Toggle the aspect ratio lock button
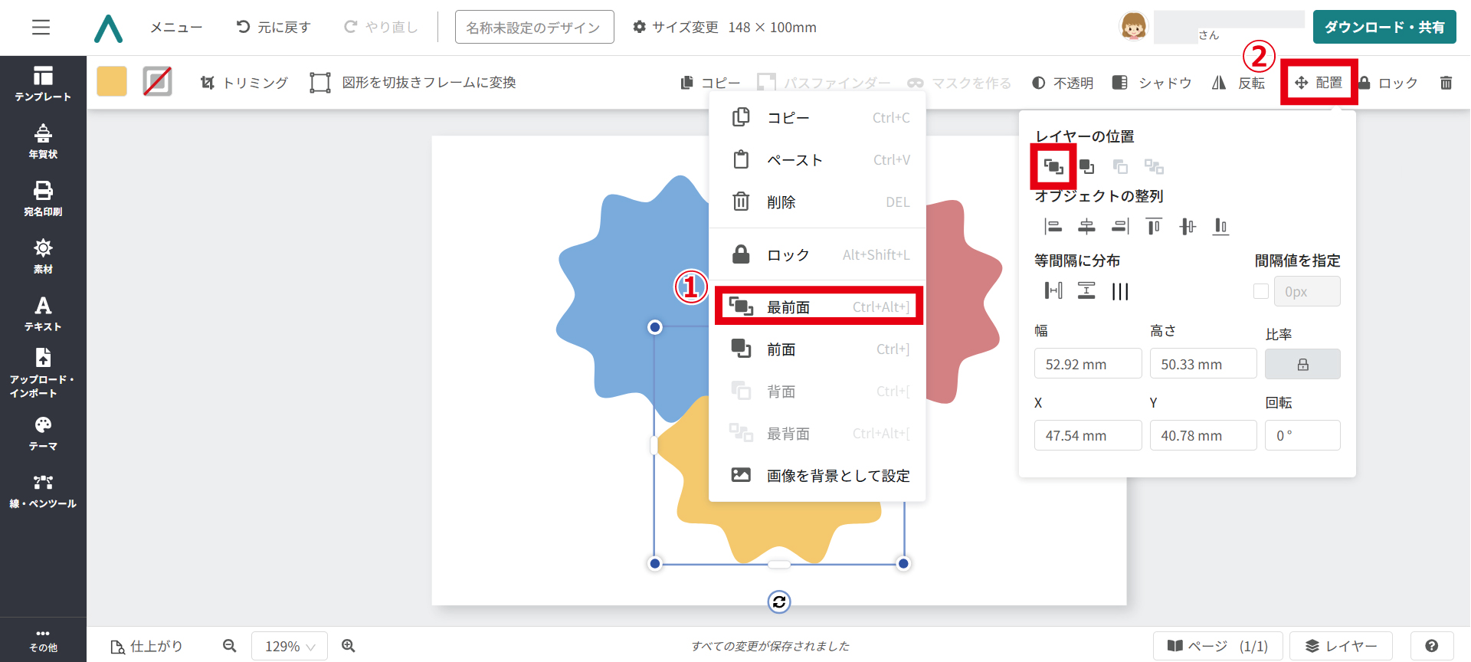The image size is (1471, 662). (x=1302, y=364)
